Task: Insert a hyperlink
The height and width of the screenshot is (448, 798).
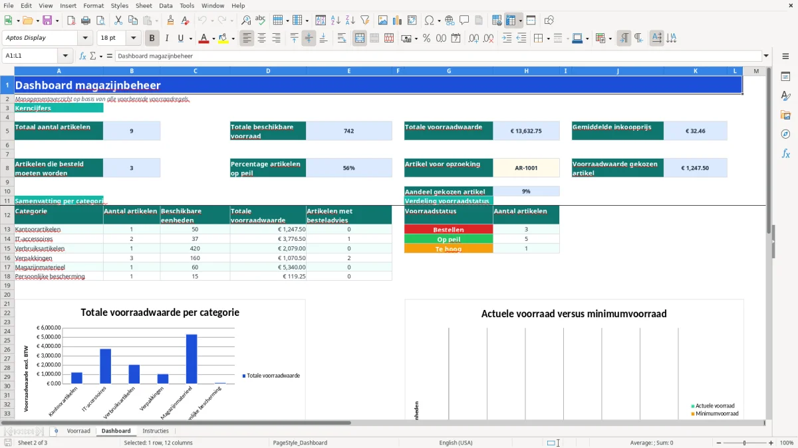Action: point(450,20)
